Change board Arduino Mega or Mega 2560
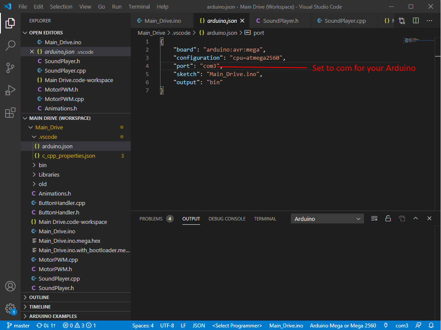 pos(343,326)
